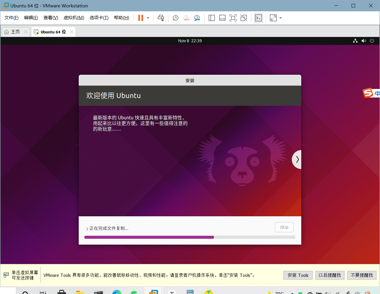Close the 主页 tab

pyautogui.click(x=26, y=32)
